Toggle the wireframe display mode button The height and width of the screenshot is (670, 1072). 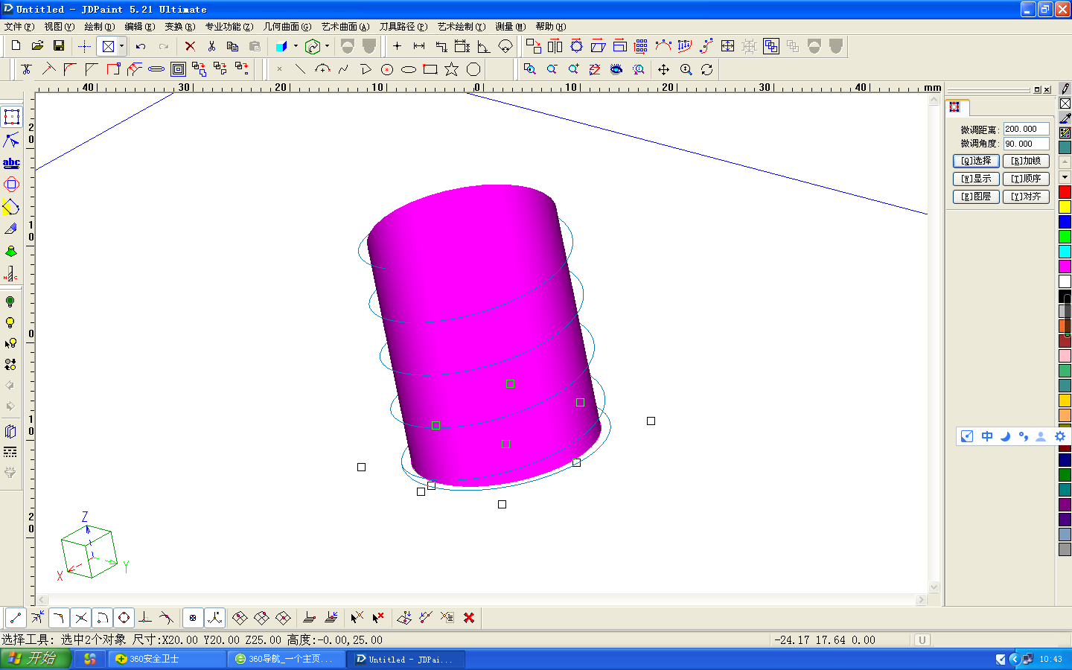(x=108, y=46)
